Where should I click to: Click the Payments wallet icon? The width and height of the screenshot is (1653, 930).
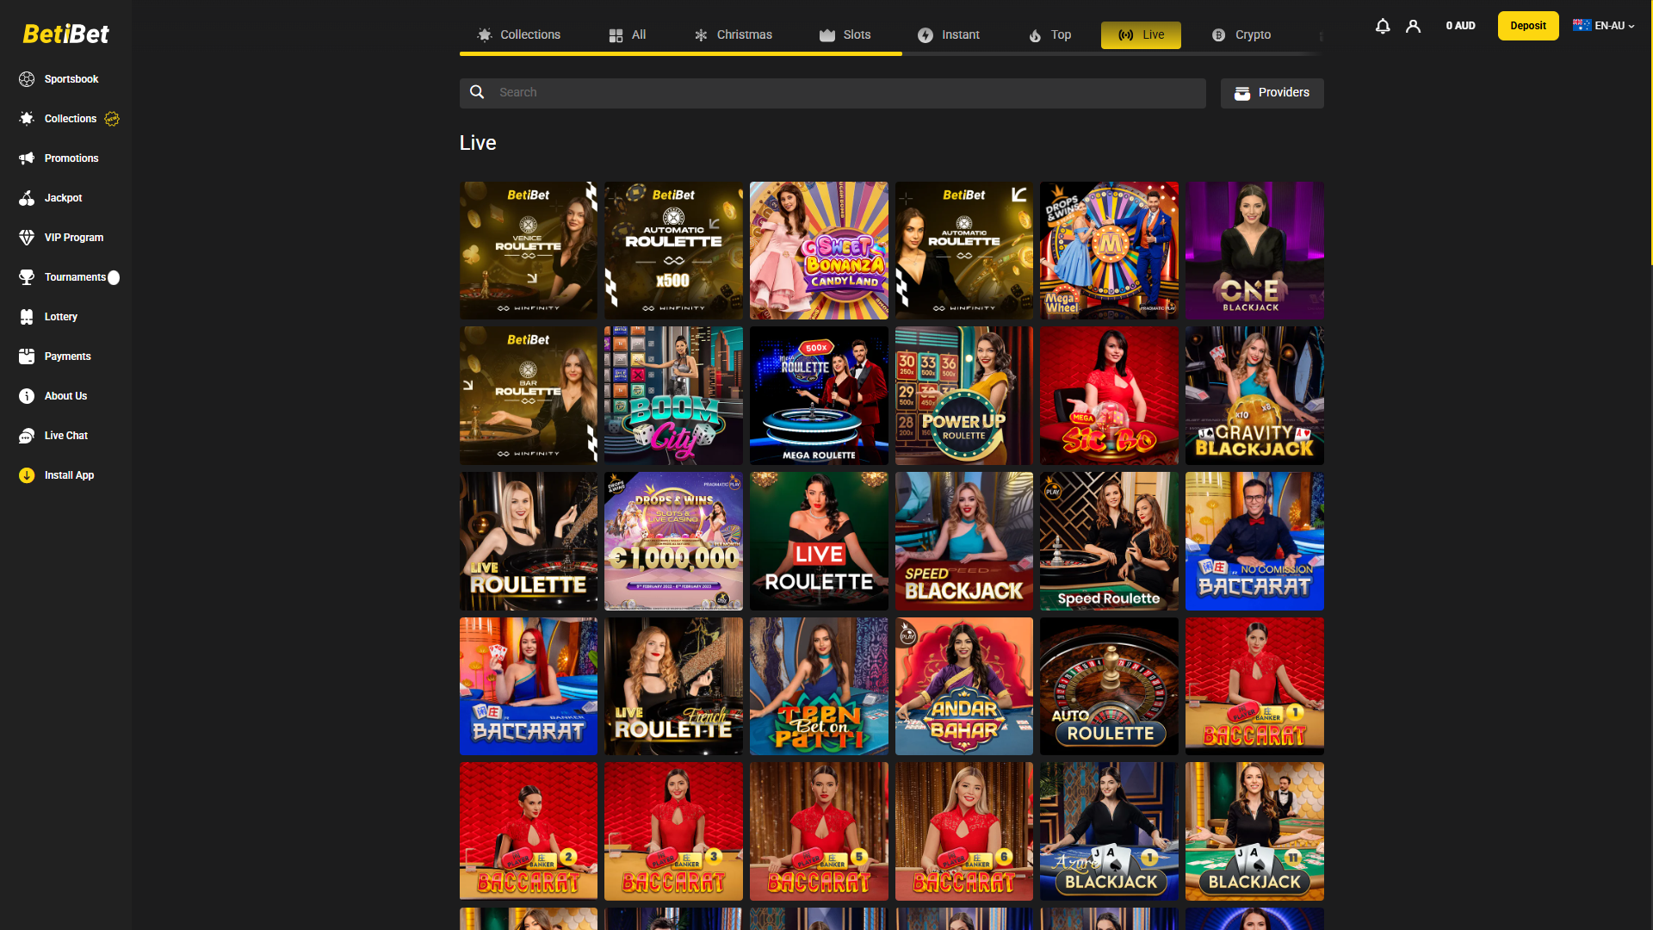pos(27,356)
